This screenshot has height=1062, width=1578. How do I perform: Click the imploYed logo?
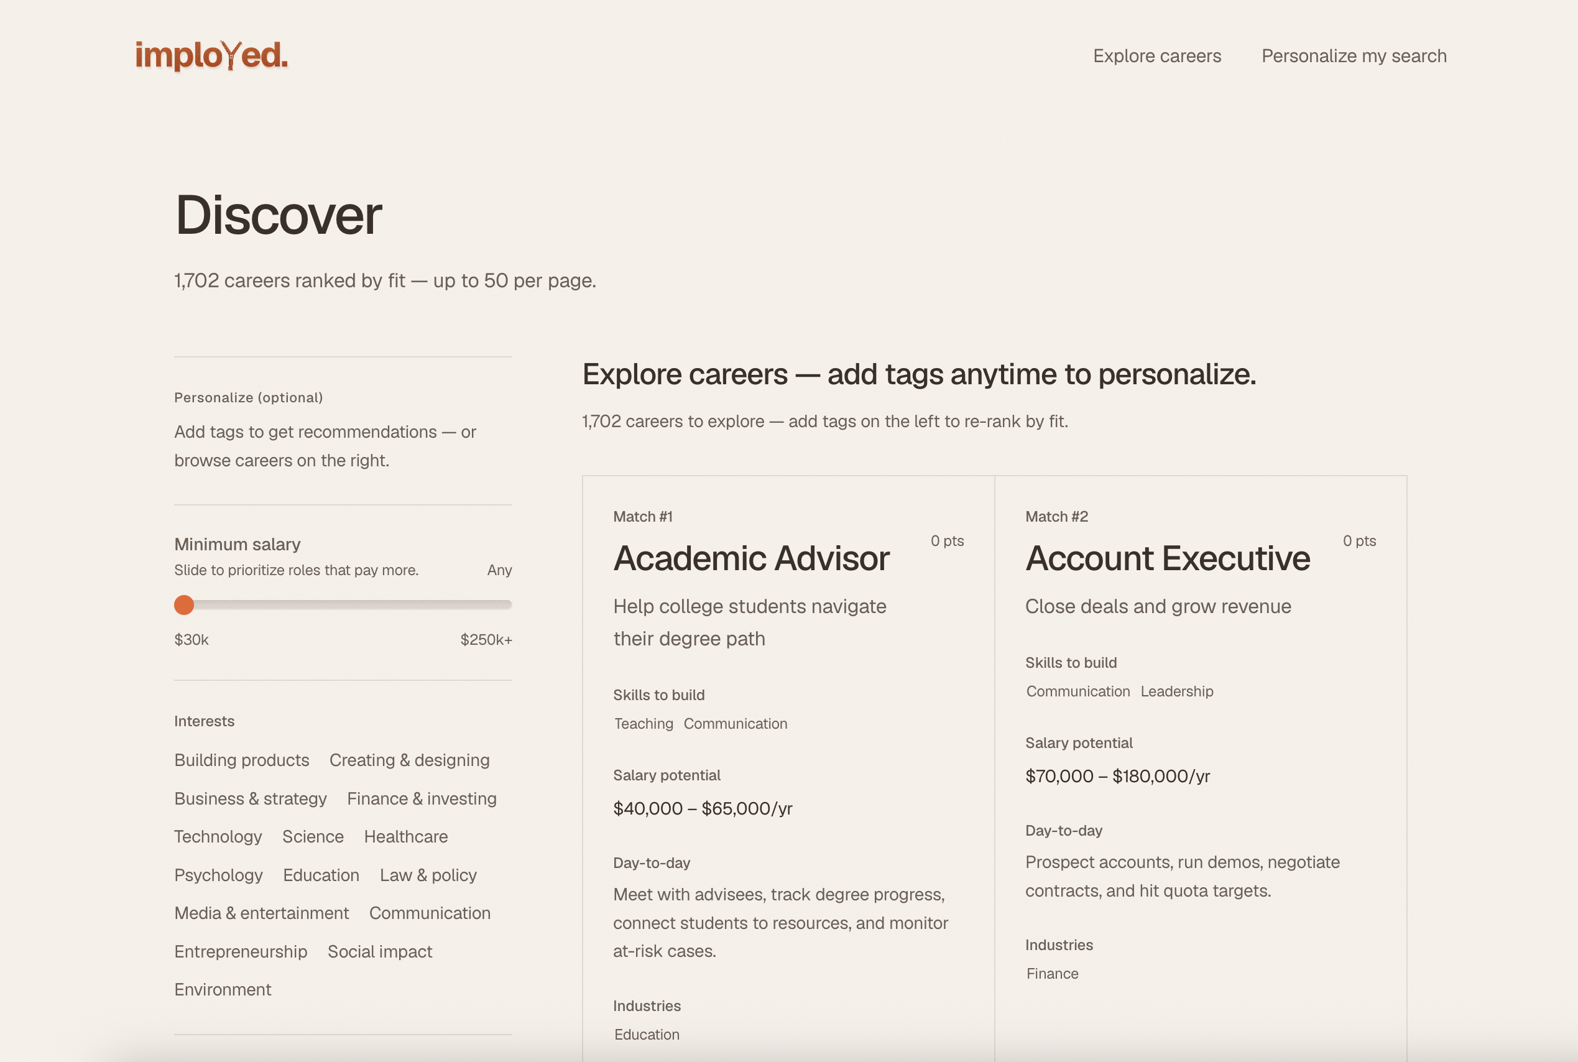pyautogui.click(x=211, y=55)
